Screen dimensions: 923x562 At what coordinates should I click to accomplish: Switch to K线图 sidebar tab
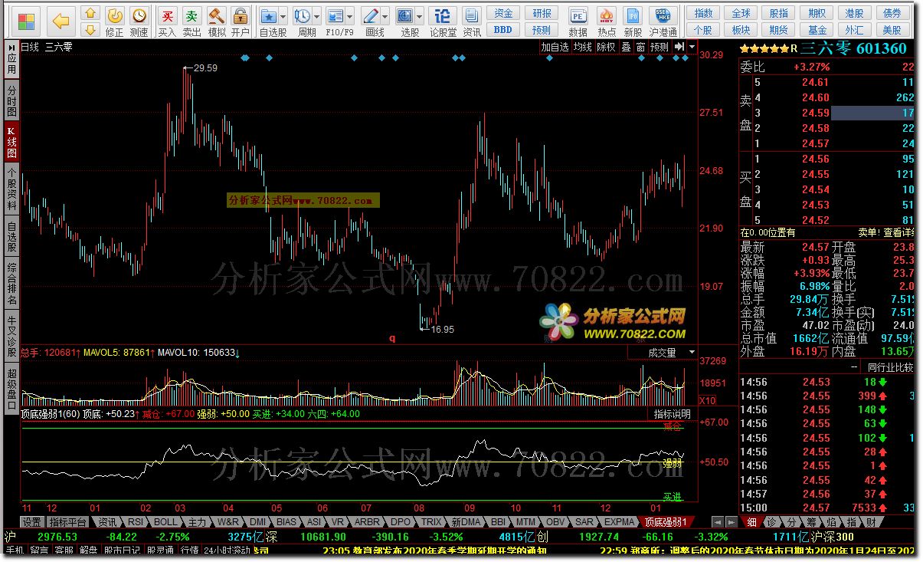click(11, 141)
